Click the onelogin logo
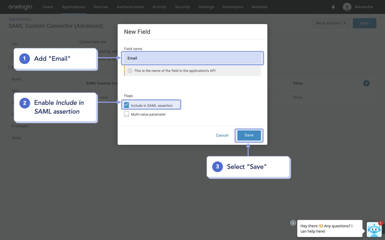 pos(20,7)
